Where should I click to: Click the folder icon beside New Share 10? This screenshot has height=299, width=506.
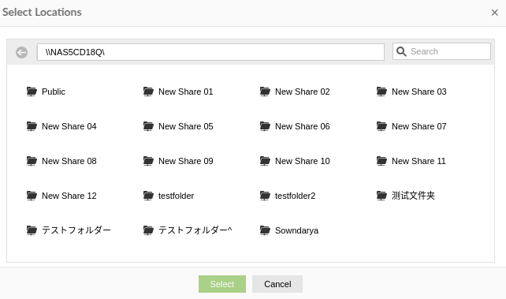pos(265,161)
